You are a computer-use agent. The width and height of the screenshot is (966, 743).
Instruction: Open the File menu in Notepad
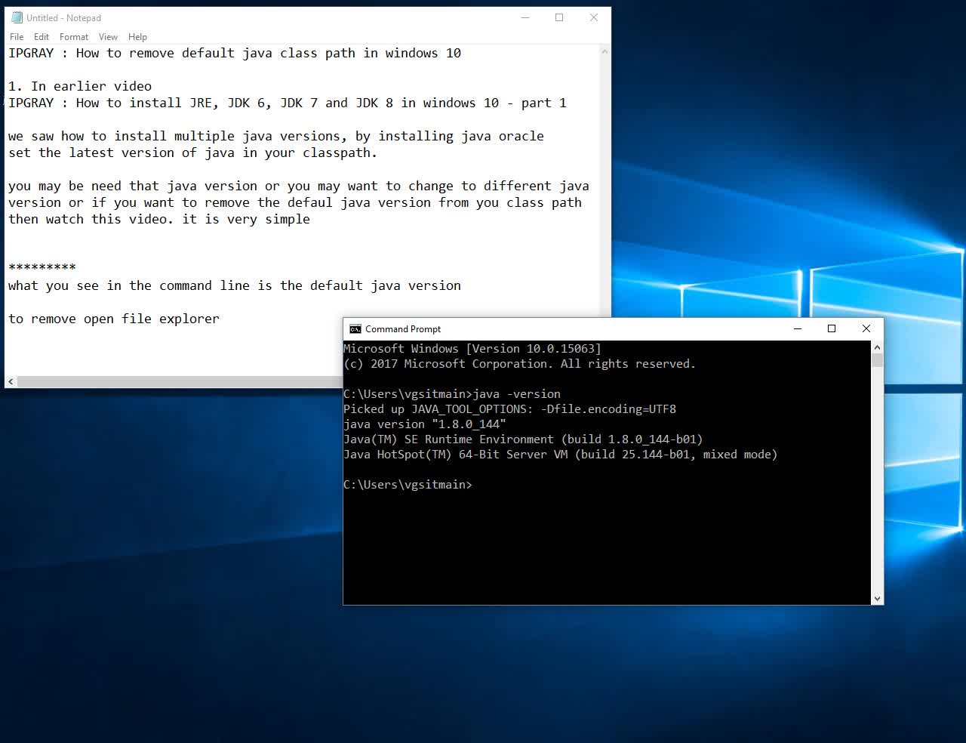17,36
